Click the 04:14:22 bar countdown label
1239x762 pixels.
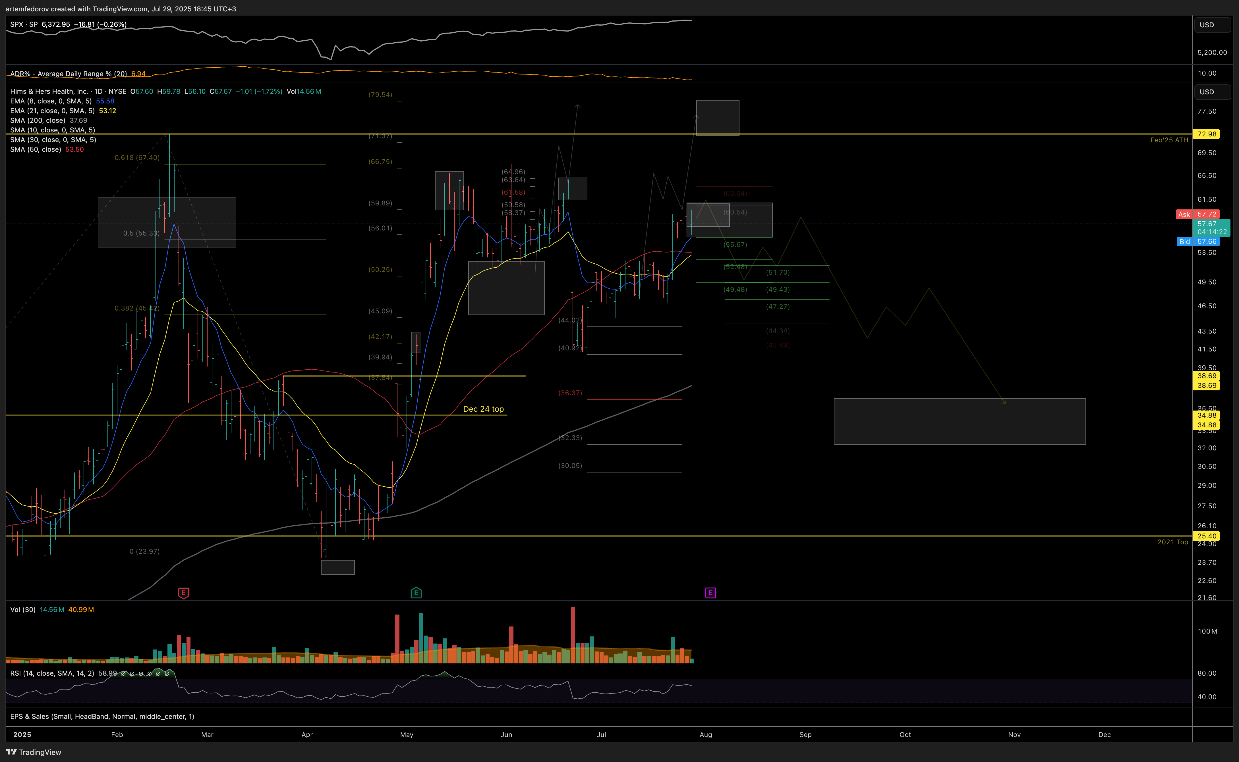tap(1212, 232)
